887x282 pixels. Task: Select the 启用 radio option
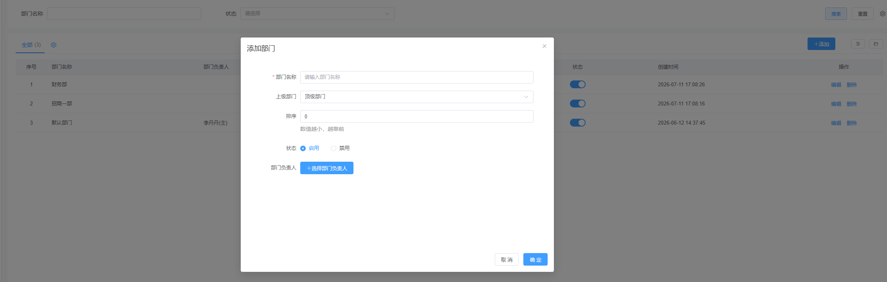310,148
